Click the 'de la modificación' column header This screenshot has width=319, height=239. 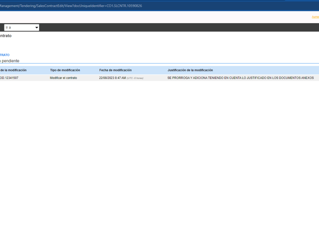[x=13, y=70]
